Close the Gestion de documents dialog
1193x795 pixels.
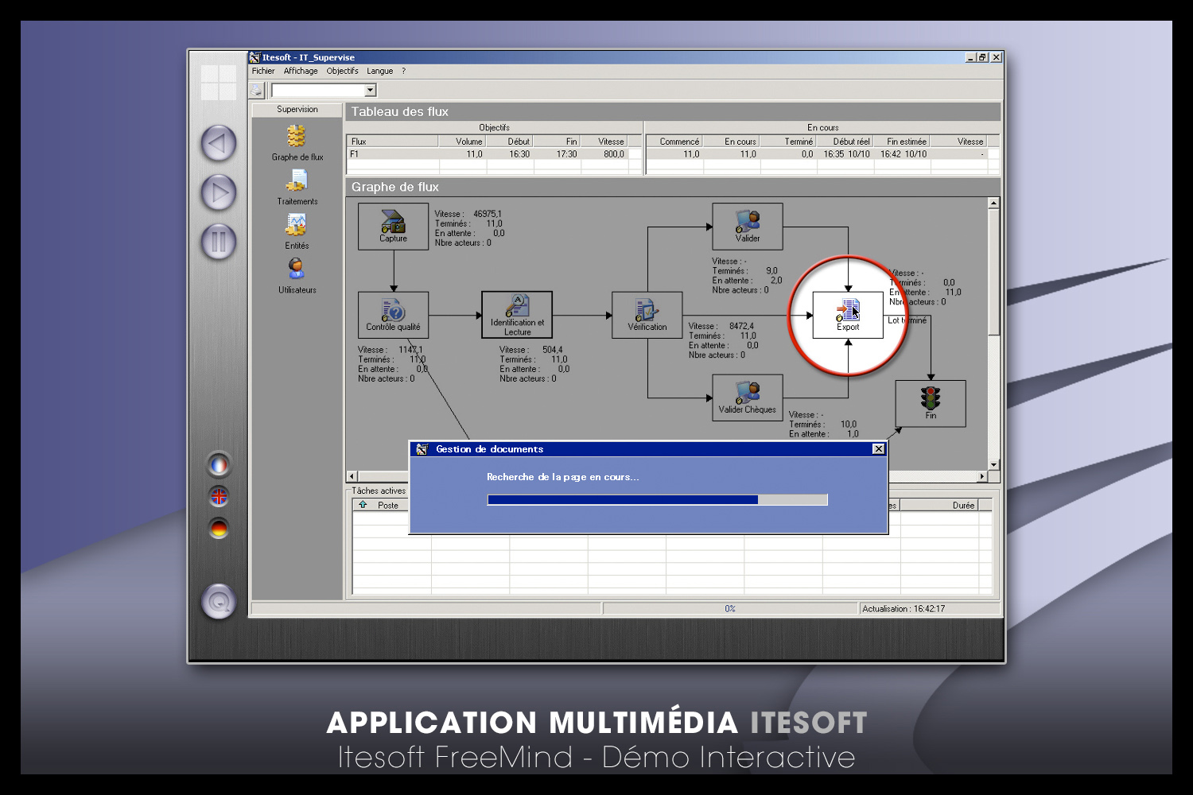coord(878,449)
